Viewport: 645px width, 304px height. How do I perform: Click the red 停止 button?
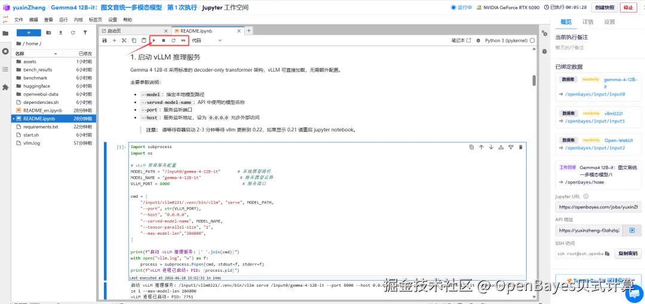628,7
